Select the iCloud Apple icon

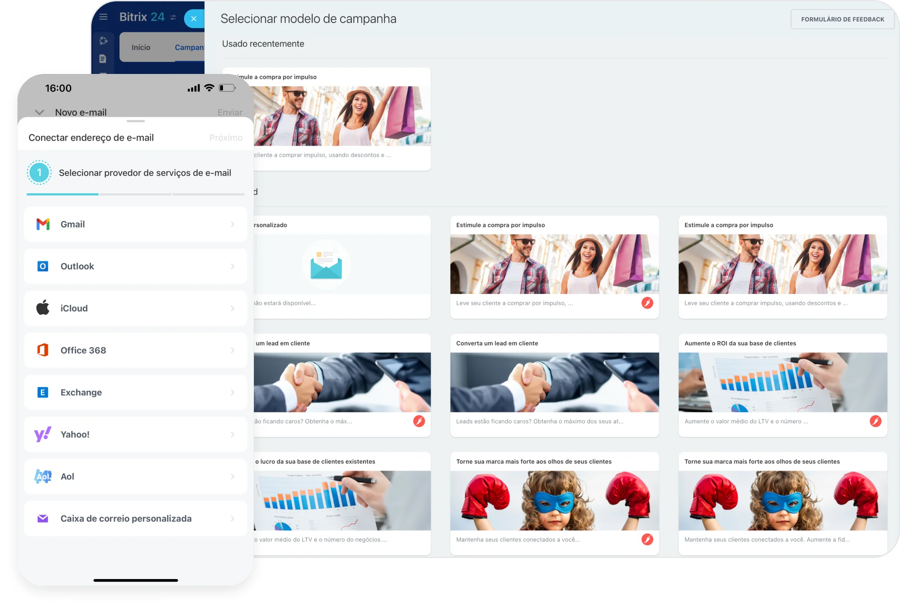tap(43, 308)
